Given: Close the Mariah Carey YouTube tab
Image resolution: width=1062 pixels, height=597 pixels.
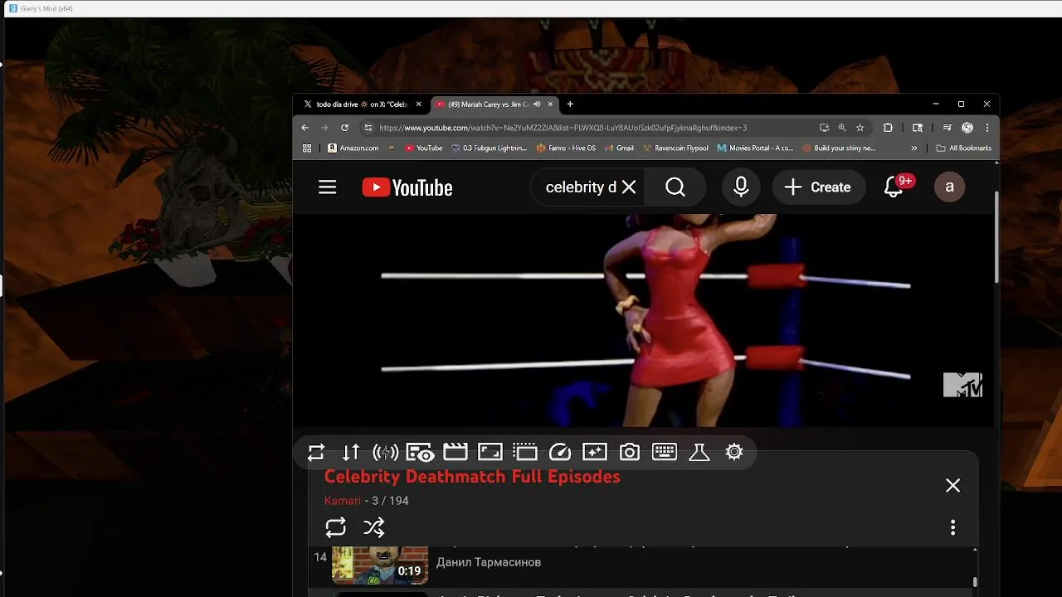Looking at the screenshot, I should point(550,104).
